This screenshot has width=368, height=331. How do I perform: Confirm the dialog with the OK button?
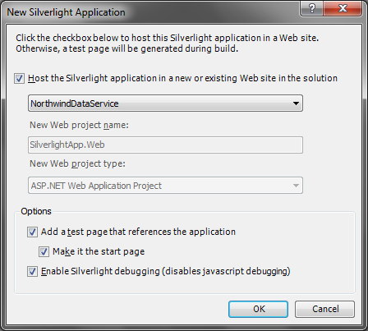259,309
